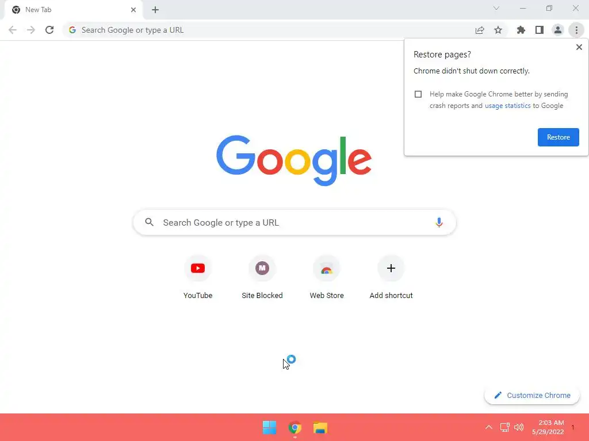Go back using the back arrow
This screenshot has height=441, width=589.
[13, 30]
